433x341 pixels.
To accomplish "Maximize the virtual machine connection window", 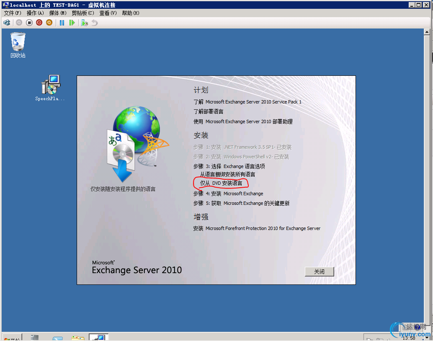I will 418,5.
